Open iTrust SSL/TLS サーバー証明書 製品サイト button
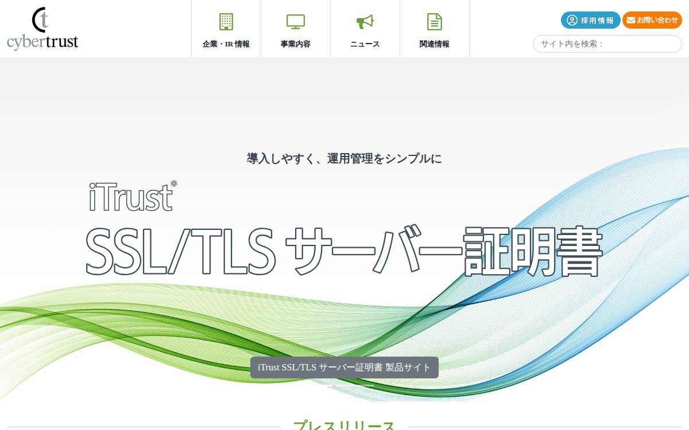This screenshot has height=430, width=689. pos(344,368)
